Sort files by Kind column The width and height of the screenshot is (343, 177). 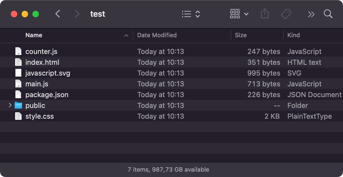click(293, 35)
